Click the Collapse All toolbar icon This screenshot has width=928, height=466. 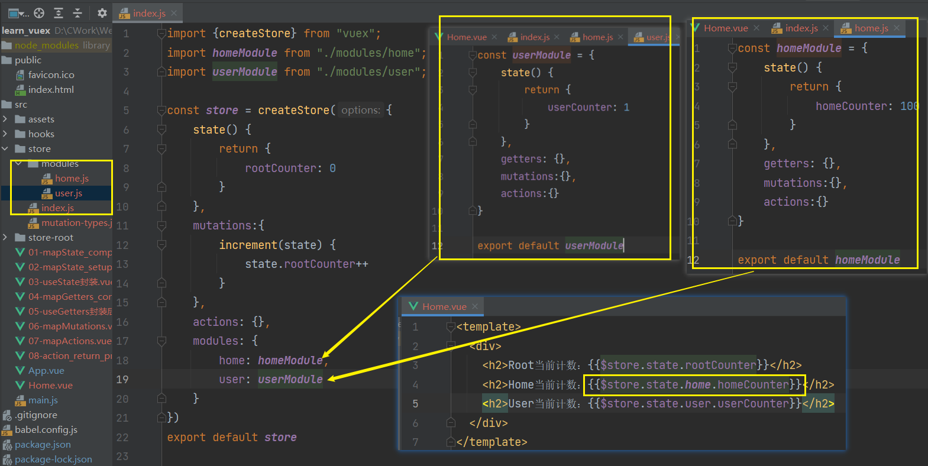point(77,12)
